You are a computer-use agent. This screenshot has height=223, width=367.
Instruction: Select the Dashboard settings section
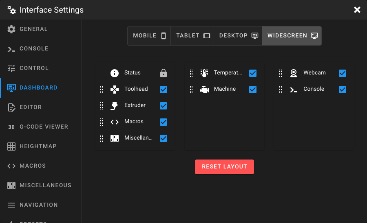click(41, 88)
